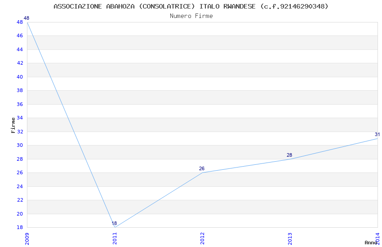Image resolution: width=382 pixels, height=247 pixels.
Task: Click the y-axis tick value 40
Action: (20, 77)
